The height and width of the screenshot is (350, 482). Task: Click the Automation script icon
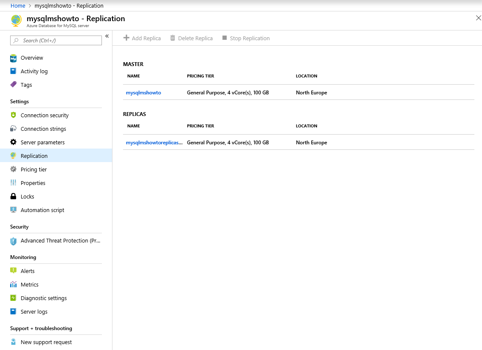(x=13, y=209)
